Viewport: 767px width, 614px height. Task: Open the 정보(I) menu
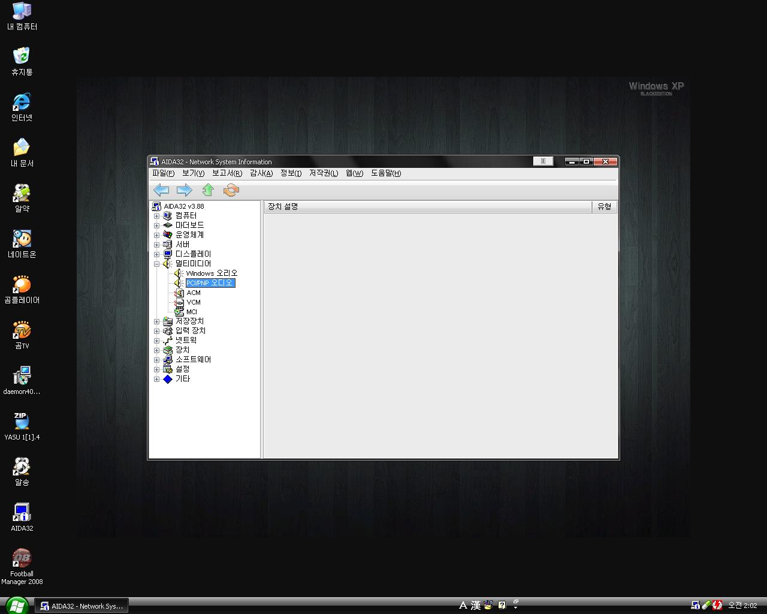291,173
